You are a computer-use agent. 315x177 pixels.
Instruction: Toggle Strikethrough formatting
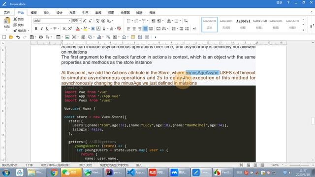pos(55,29)
